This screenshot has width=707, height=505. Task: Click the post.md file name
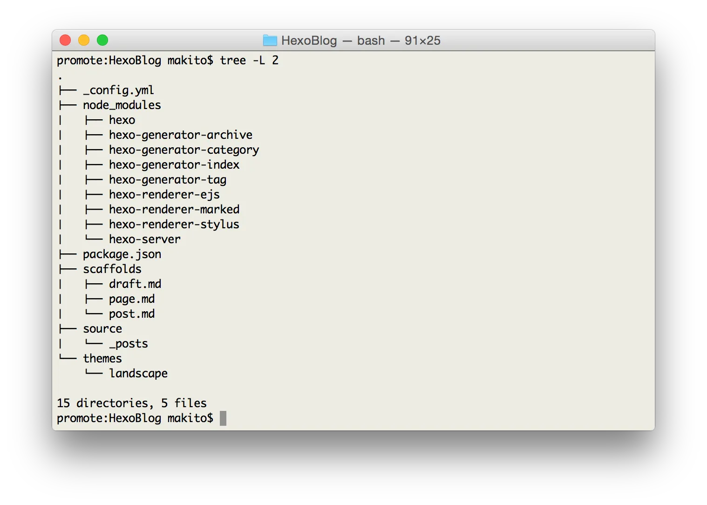tap(132, 314)
